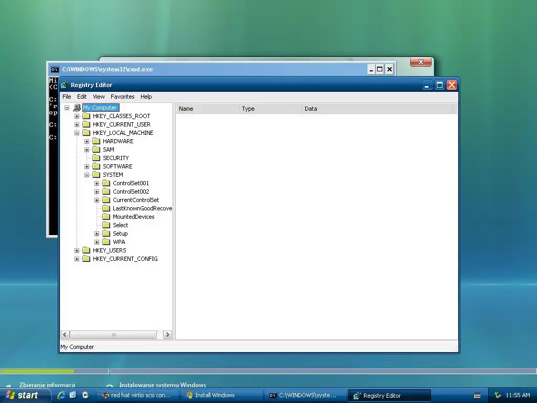This screenshot has width=537, height=403.
Task: Select the My Computer tree label
Action: click(x=101, y=108)
